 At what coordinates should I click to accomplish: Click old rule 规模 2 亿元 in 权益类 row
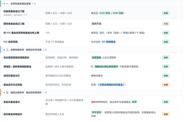click(x=59, y=13)
